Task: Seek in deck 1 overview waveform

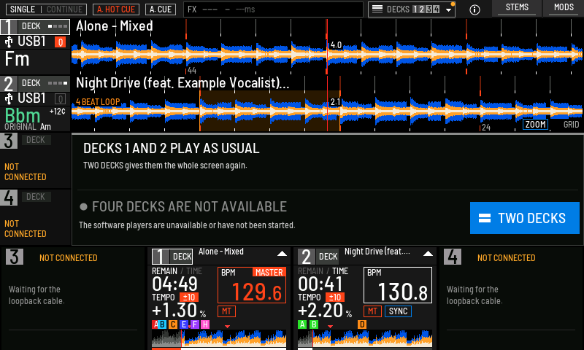Action: [x=219, y=338]
